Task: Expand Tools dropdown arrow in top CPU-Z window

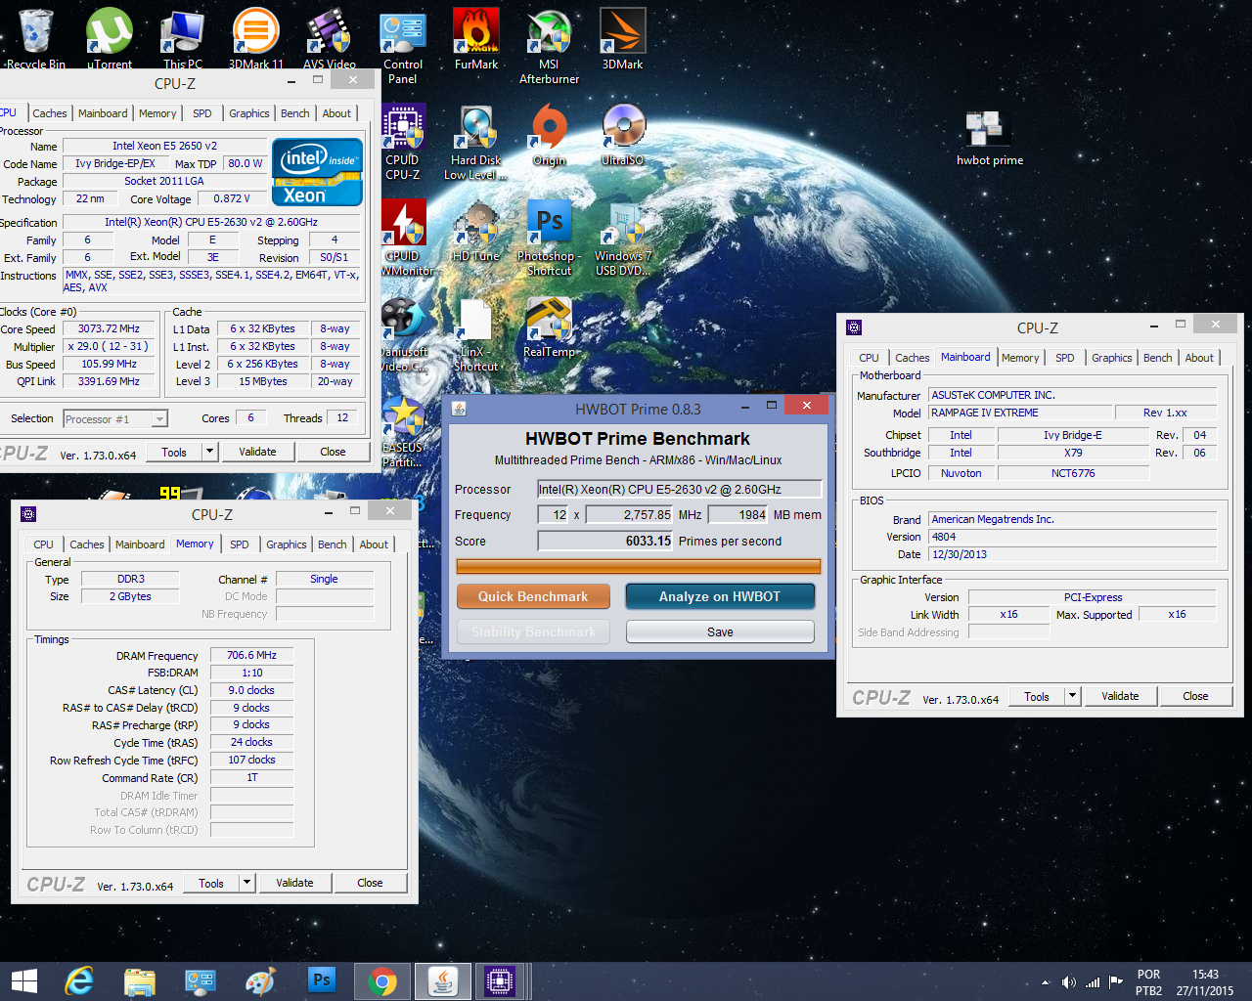Action: (x=209, y=452)
